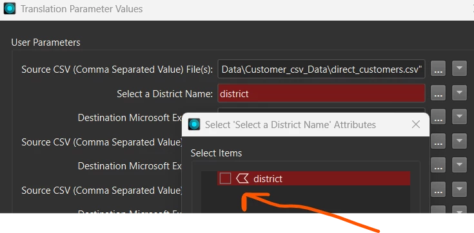Open dropdown arrow for second Destination Microsoft Excel row
Screen dimensions: 474x233
click(x=459, y=165)
